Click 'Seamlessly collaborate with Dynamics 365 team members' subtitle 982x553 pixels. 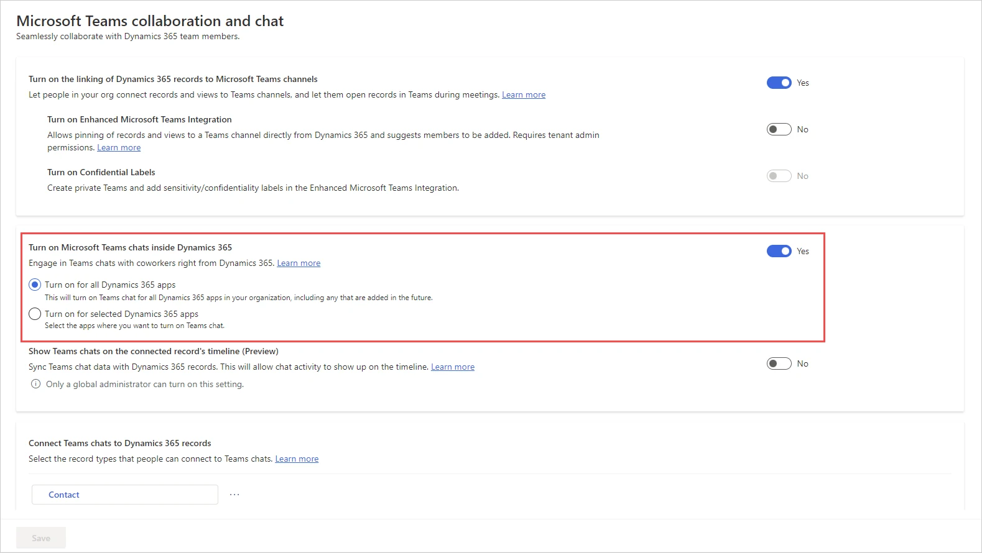click(x=127, y=36)
